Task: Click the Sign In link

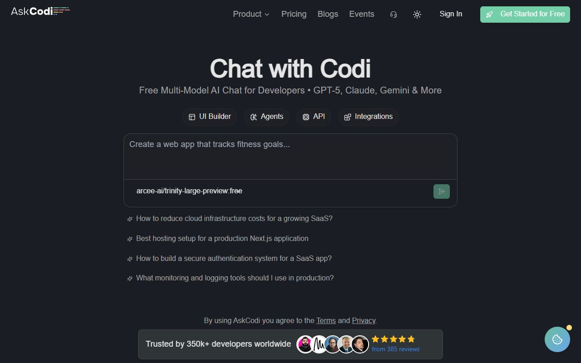Action: pyautogui.click(x=450, y=14)
